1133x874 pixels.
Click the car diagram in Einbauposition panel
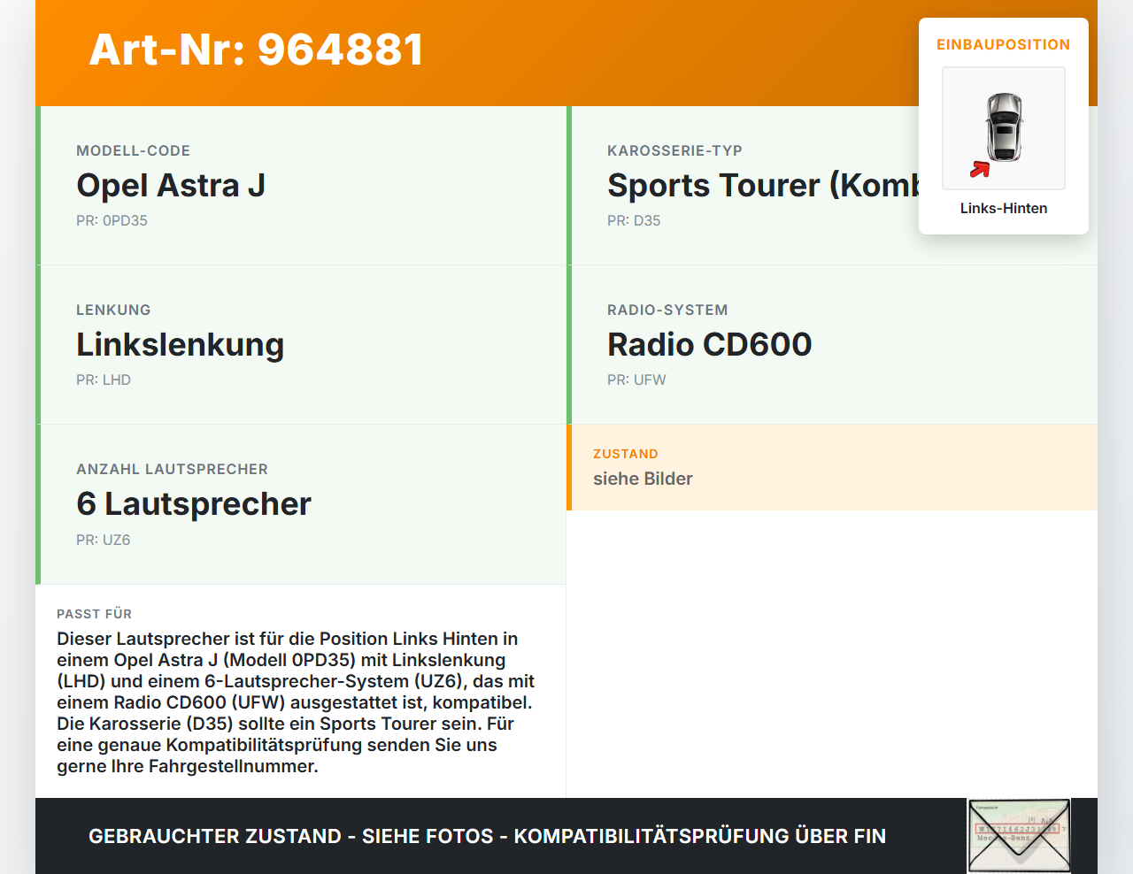pyautogui.click(x=1003, y=128)
